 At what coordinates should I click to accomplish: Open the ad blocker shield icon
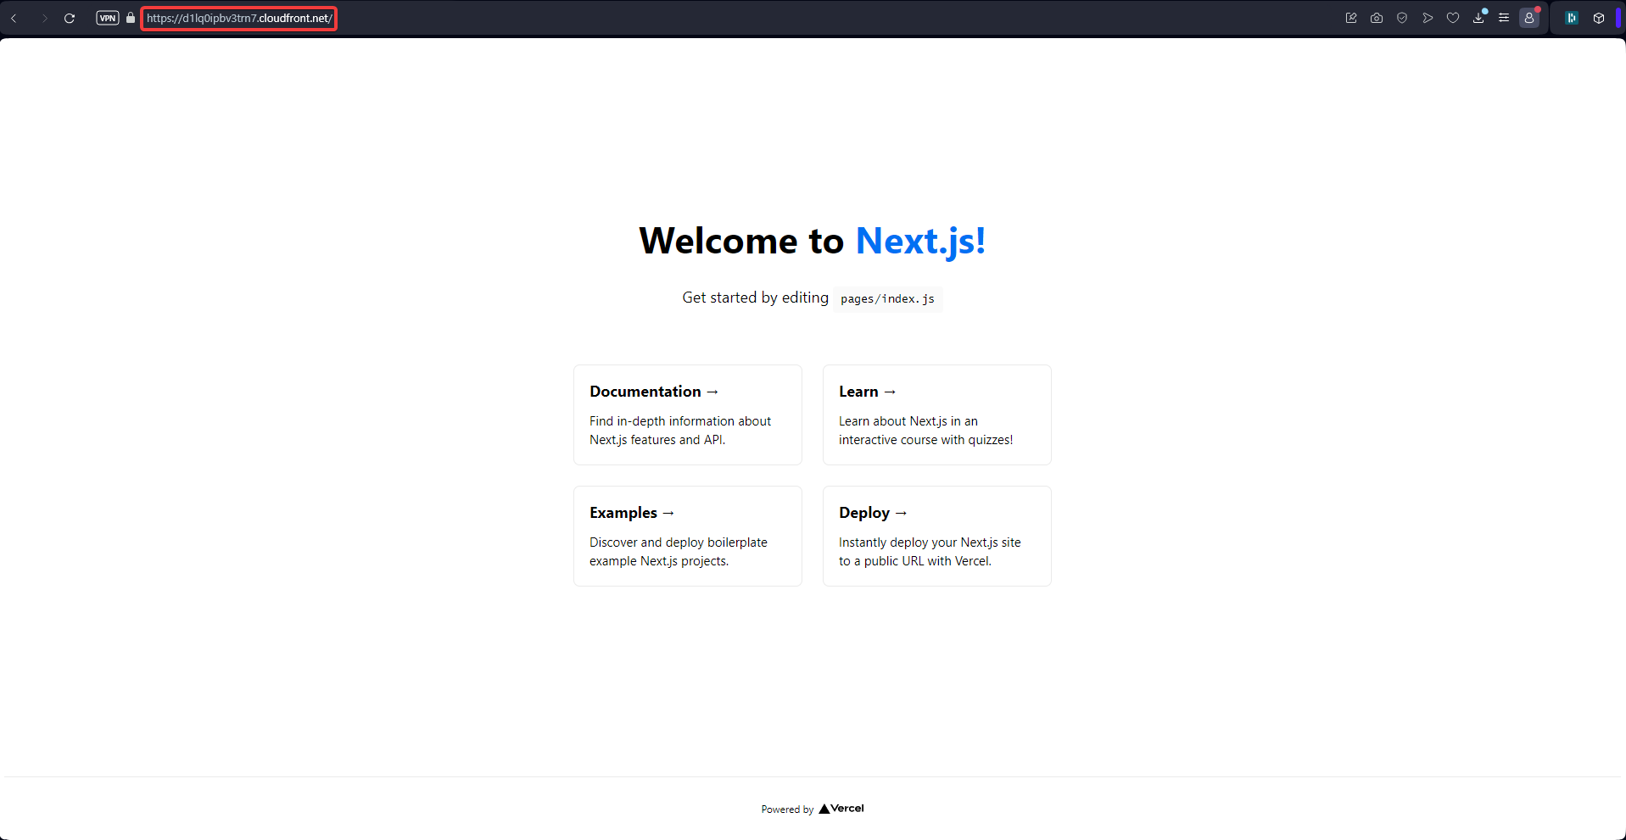coord(1402,18)
